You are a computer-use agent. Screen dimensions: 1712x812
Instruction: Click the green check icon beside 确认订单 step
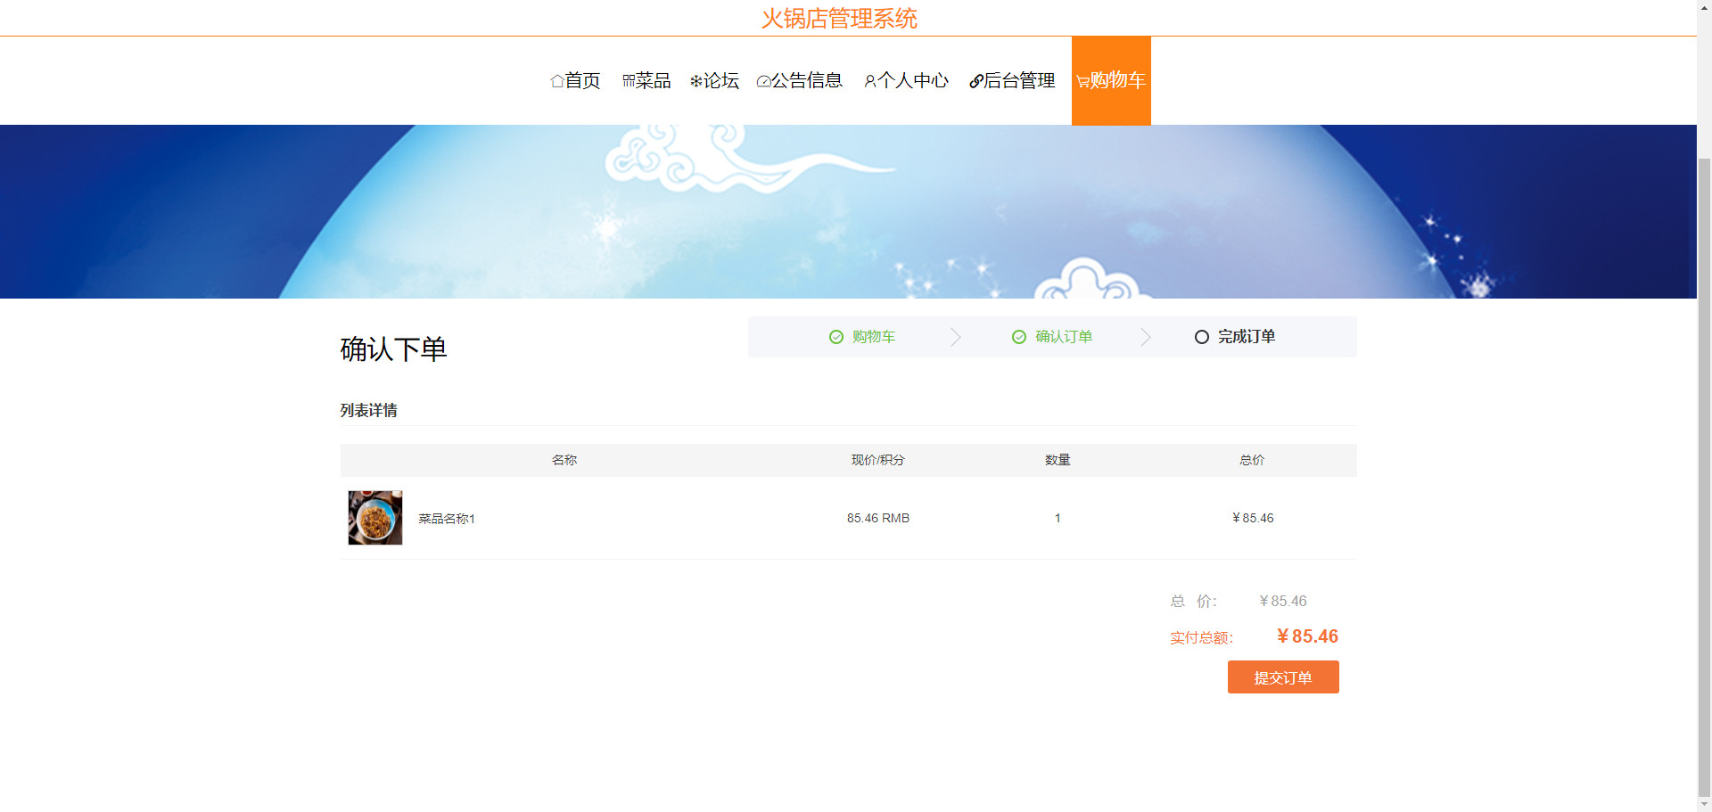point(1019,337)
